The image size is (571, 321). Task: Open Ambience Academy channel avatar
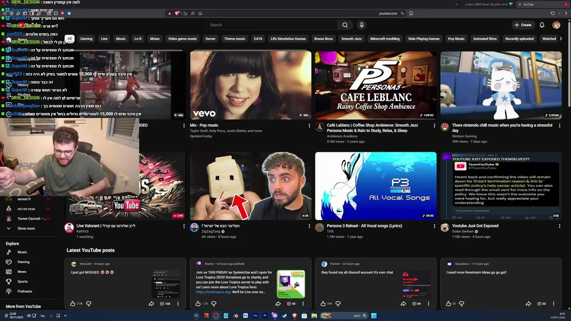click(319, 127)
